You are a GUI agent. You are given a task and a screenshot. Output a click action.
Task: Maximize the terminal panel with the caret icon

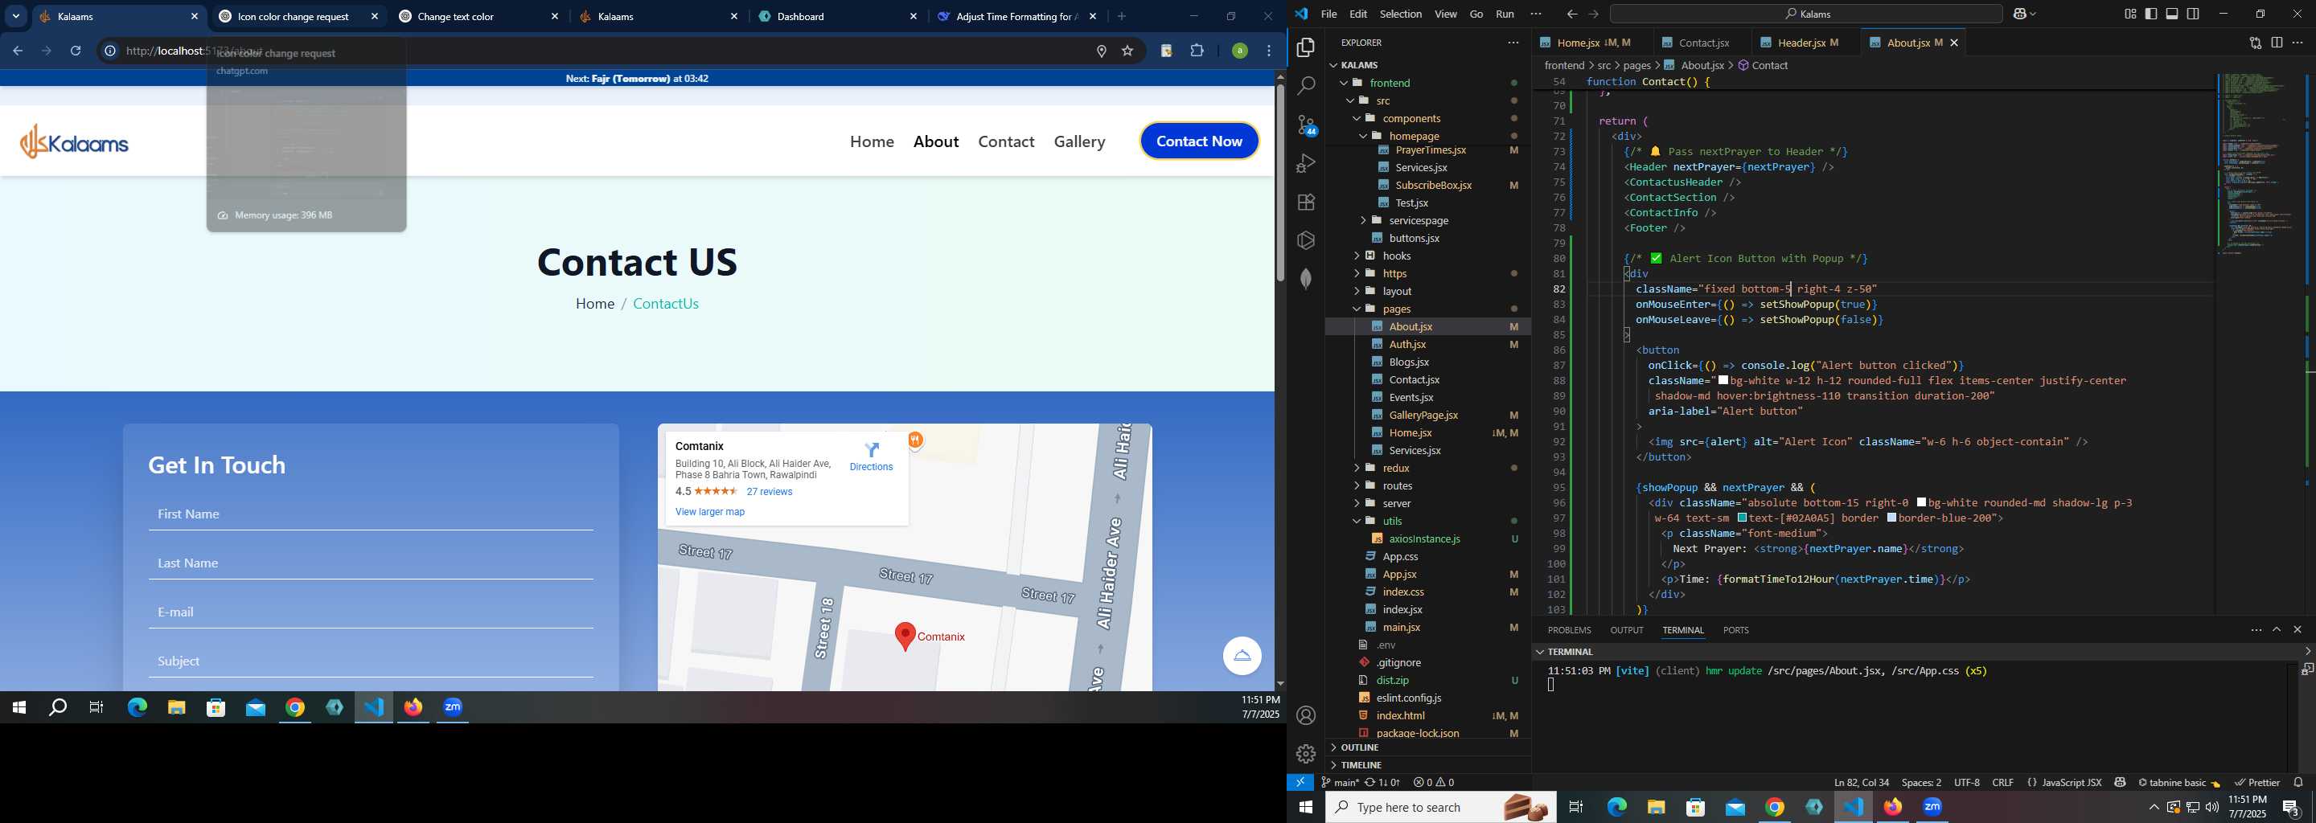tap(2277, 630)
